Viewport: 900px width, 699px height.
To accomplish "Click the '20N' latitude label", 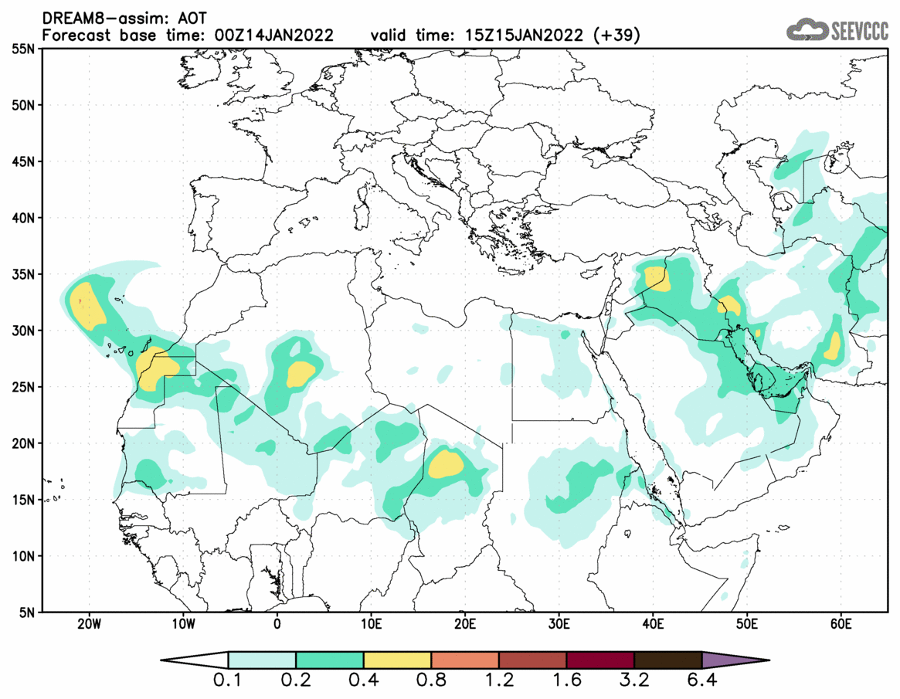I will 23,443.
